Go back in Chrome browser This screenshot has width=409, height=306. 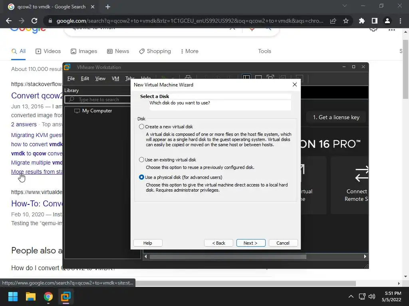pyautogui.click(x=9, y=21)
